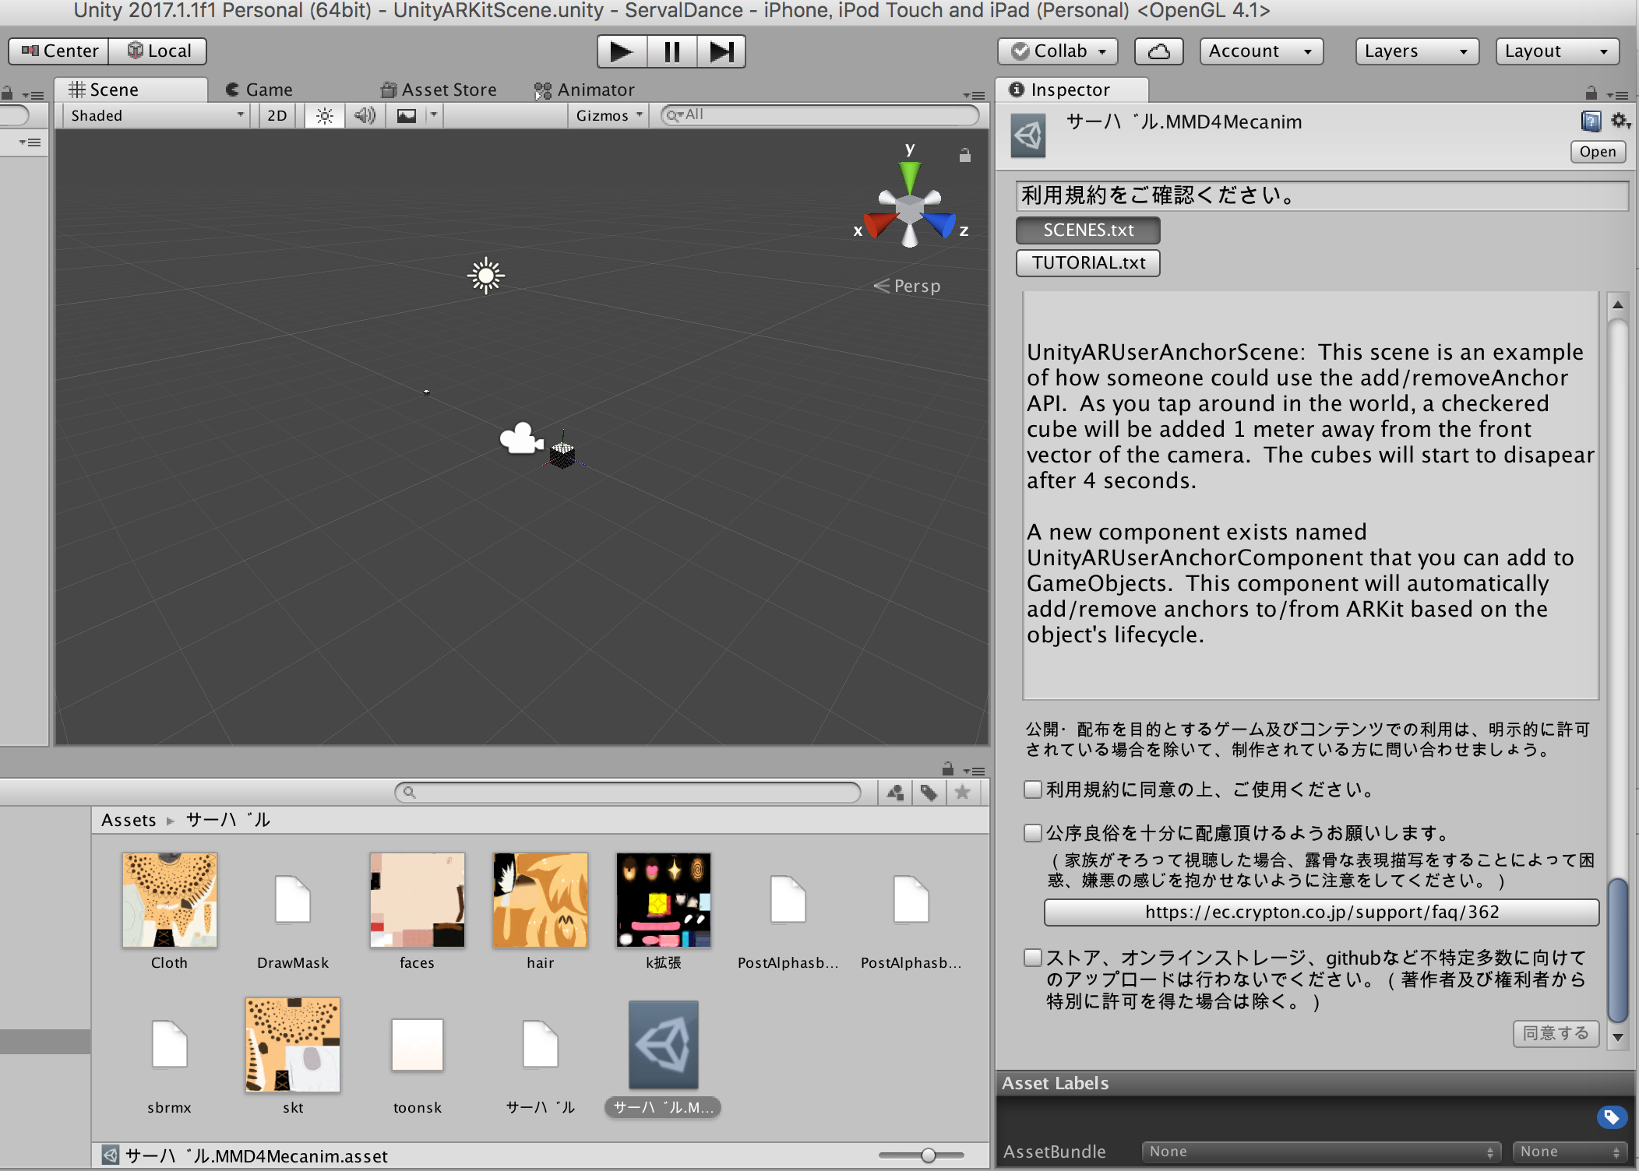
Task: Click the red X axis of the scene gizmo
Action: point(879,225)
